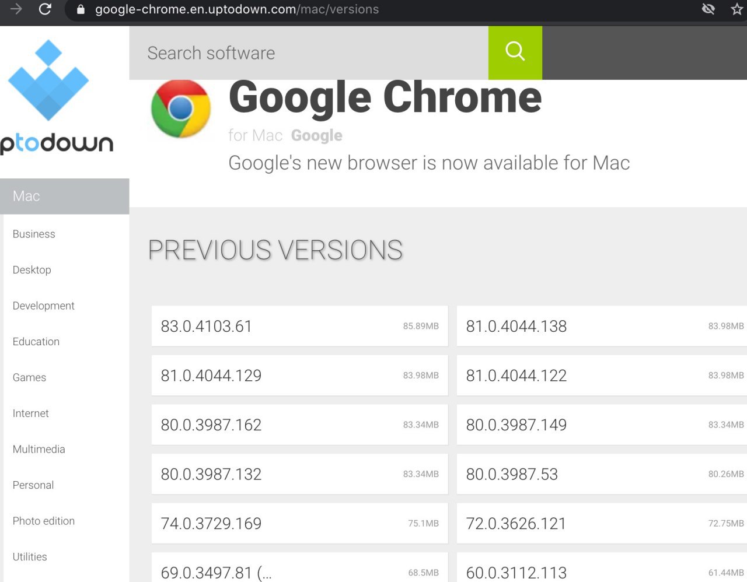Click the 68.5MB size label

[424, 573]
